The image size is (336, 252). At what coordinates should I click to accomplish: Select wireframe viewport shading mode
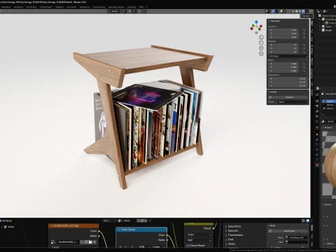point(293,11)
